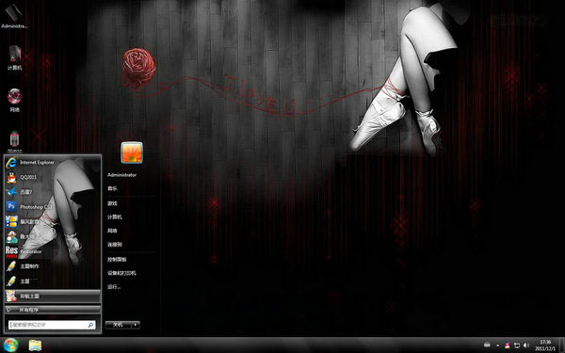The width and height of the screenshot is (565, 353).
Task: Select the highlighted uninstall theme (卸载主题) entry
Action: [52, 297]
